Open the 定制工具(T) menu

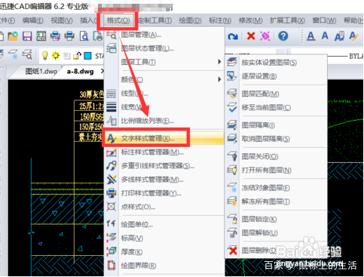point(155,20)
